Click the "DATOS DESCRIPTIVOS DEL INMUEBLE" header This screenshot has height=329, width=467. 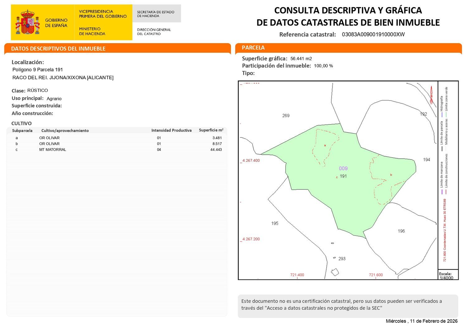coord(58,48)
